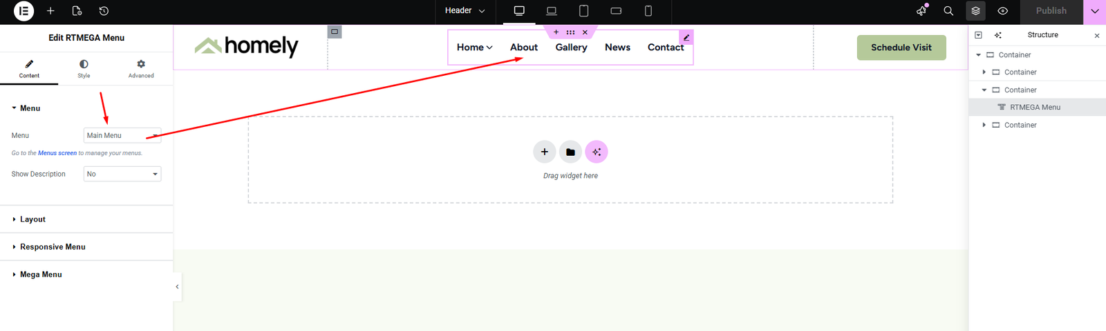This screenshot has width=1106, height=331.
Task: Select RTMEGA Menu in Structure tree
Action: [1035, 107]
